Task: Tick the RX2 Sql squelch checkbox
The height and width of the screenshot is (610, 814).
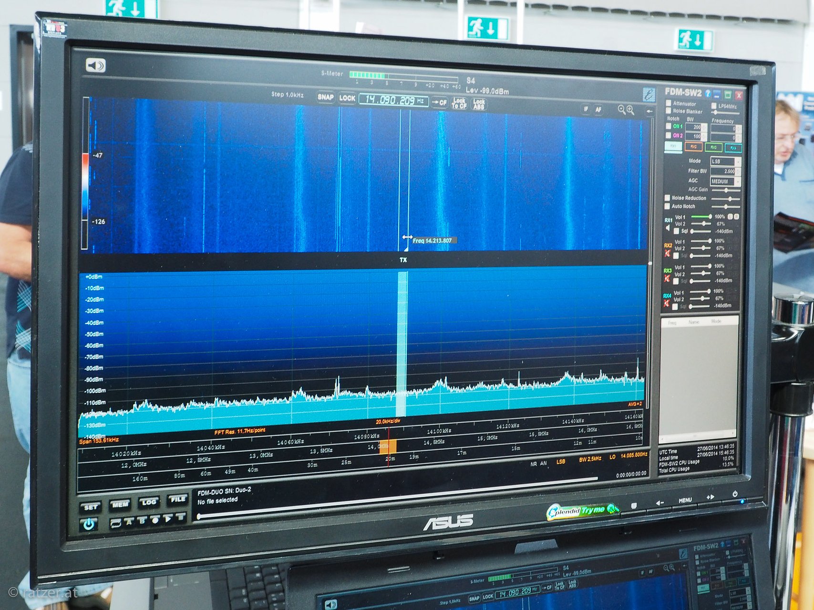Action: click(676, 256)
